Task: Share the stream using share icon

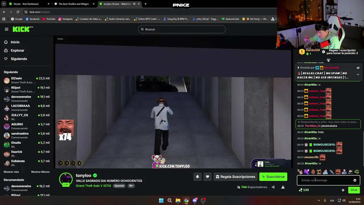Action: [273, 187]
